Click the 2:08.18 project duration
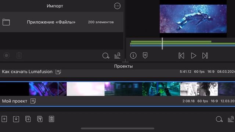The width and height of the screenshot is (235, 132). 188,101
